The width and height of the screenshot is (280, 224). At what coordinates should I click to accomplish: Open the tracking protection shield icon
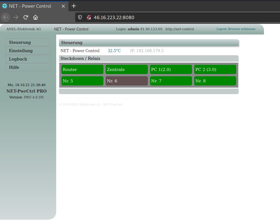coord(80,17)
